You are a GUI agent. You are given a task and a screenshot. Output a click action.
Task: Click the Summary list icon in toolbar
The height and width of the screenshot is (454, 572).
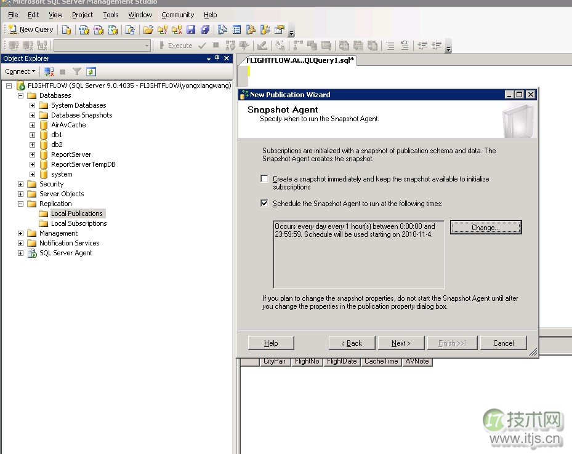pyautogui.click(x=236, y=30)
